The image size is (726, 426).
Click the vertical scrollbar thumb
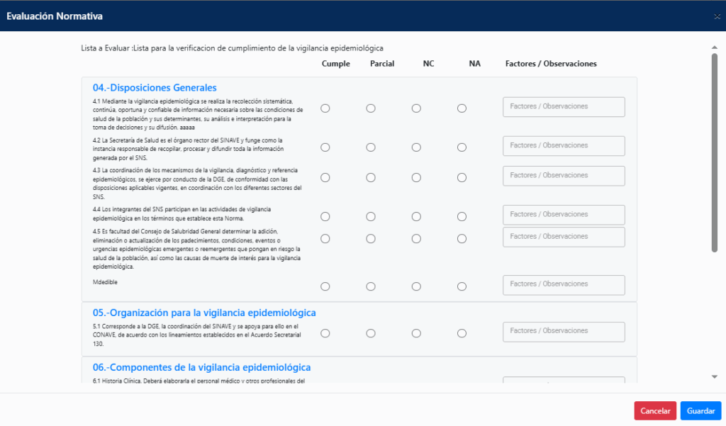tap(715, 153)
